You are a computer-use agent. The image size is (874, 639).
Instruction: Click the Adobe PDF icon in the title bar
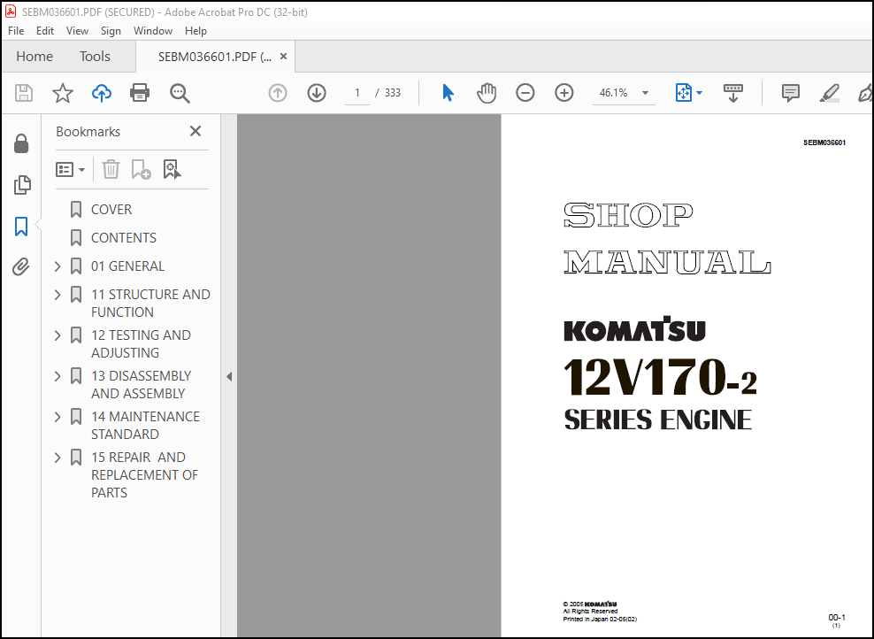coord(10,12)
